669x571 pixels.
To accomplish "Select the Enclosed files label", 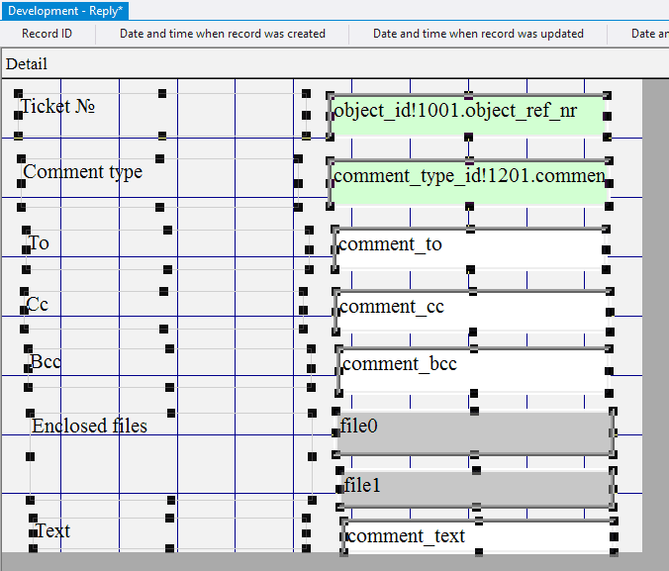I will coord(89,427).
